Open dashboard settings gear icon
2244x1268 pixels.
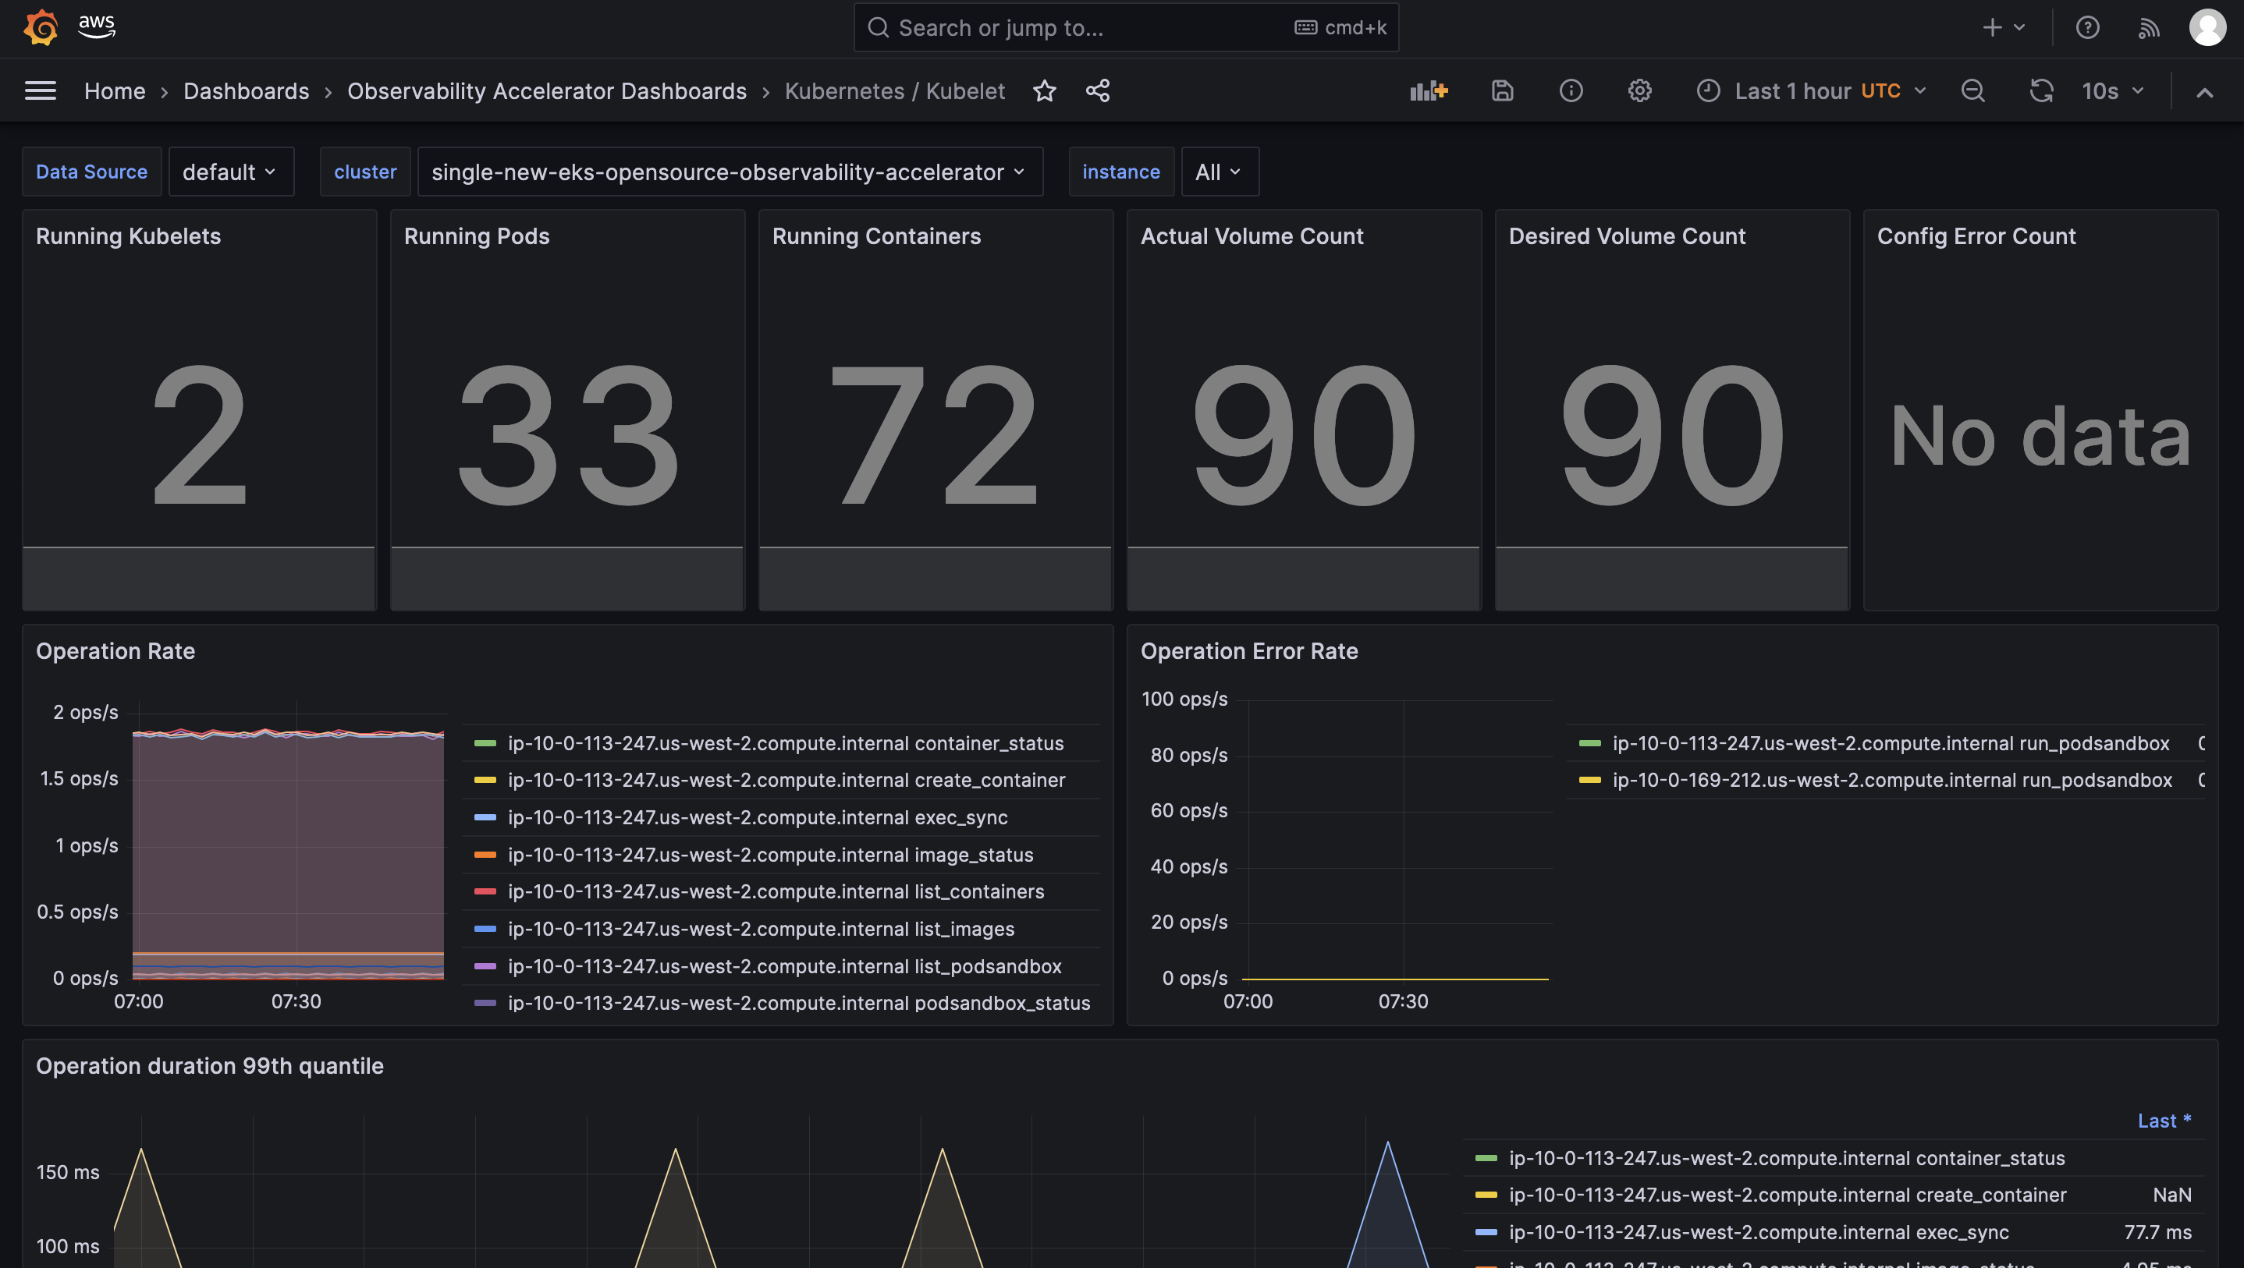click(1639, 90)
